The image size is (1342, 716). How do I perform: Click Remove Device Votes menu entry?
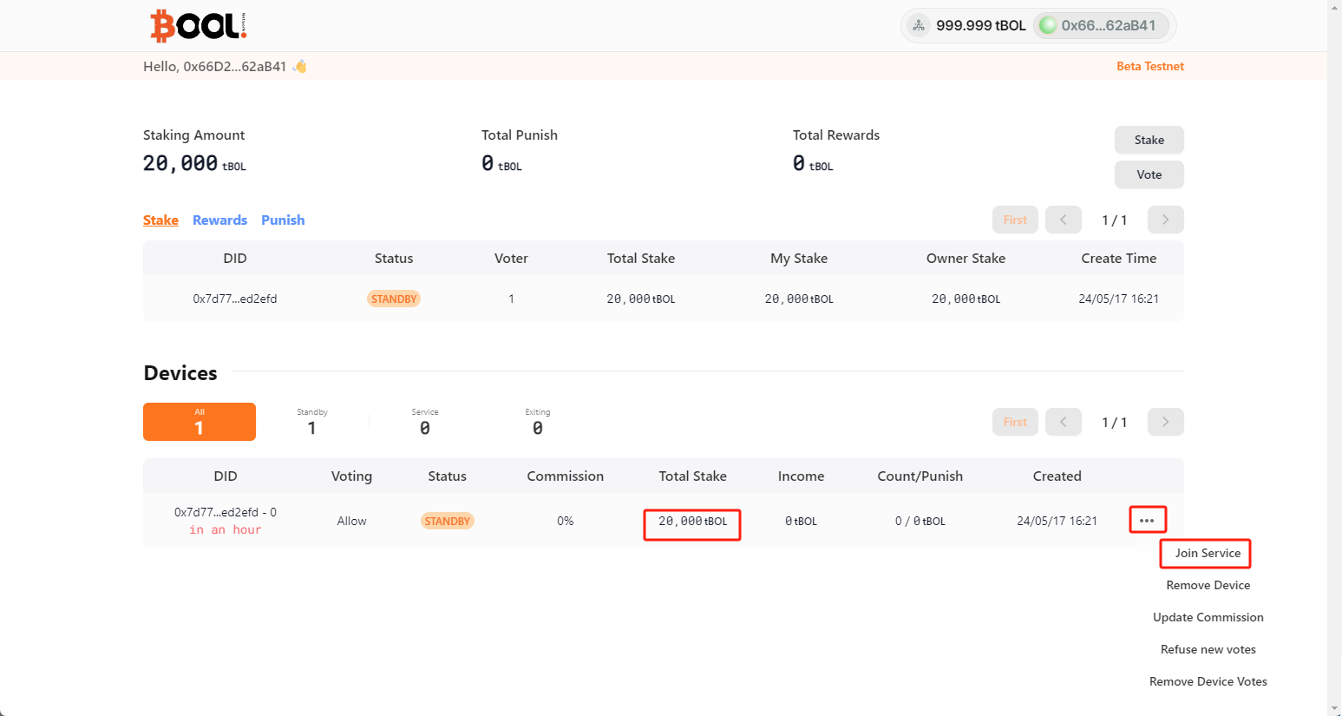pos(1208,682)
